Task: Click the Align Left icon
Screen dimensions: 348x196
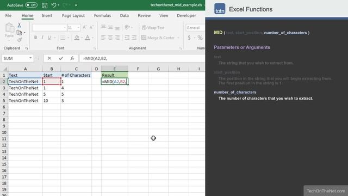Action: [x=103, y=38]
